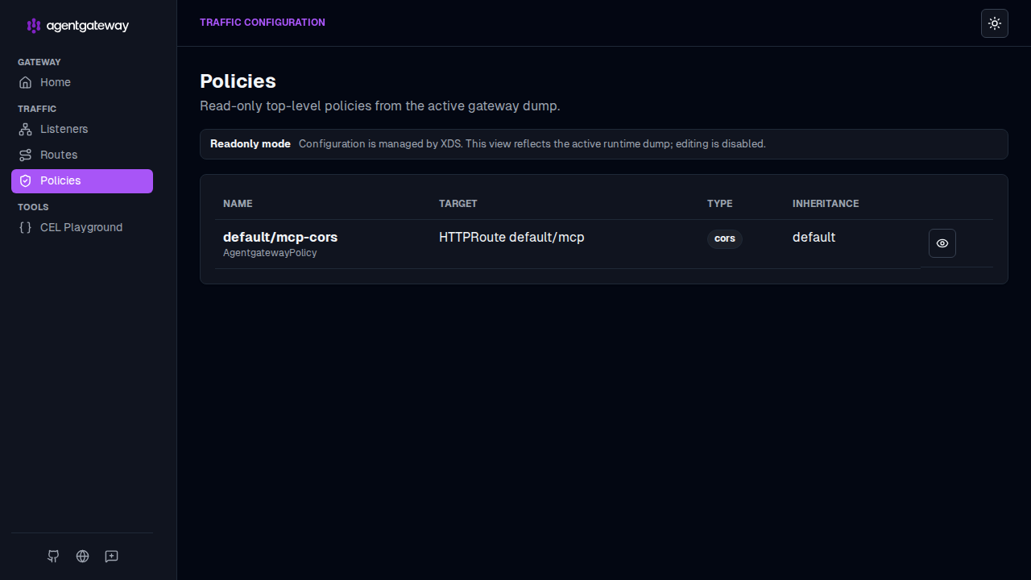Image resolution: width=1031 pixels, height=580 pixels.
Task: Click the Readonly mode label
Action: (x=251, y=144)
